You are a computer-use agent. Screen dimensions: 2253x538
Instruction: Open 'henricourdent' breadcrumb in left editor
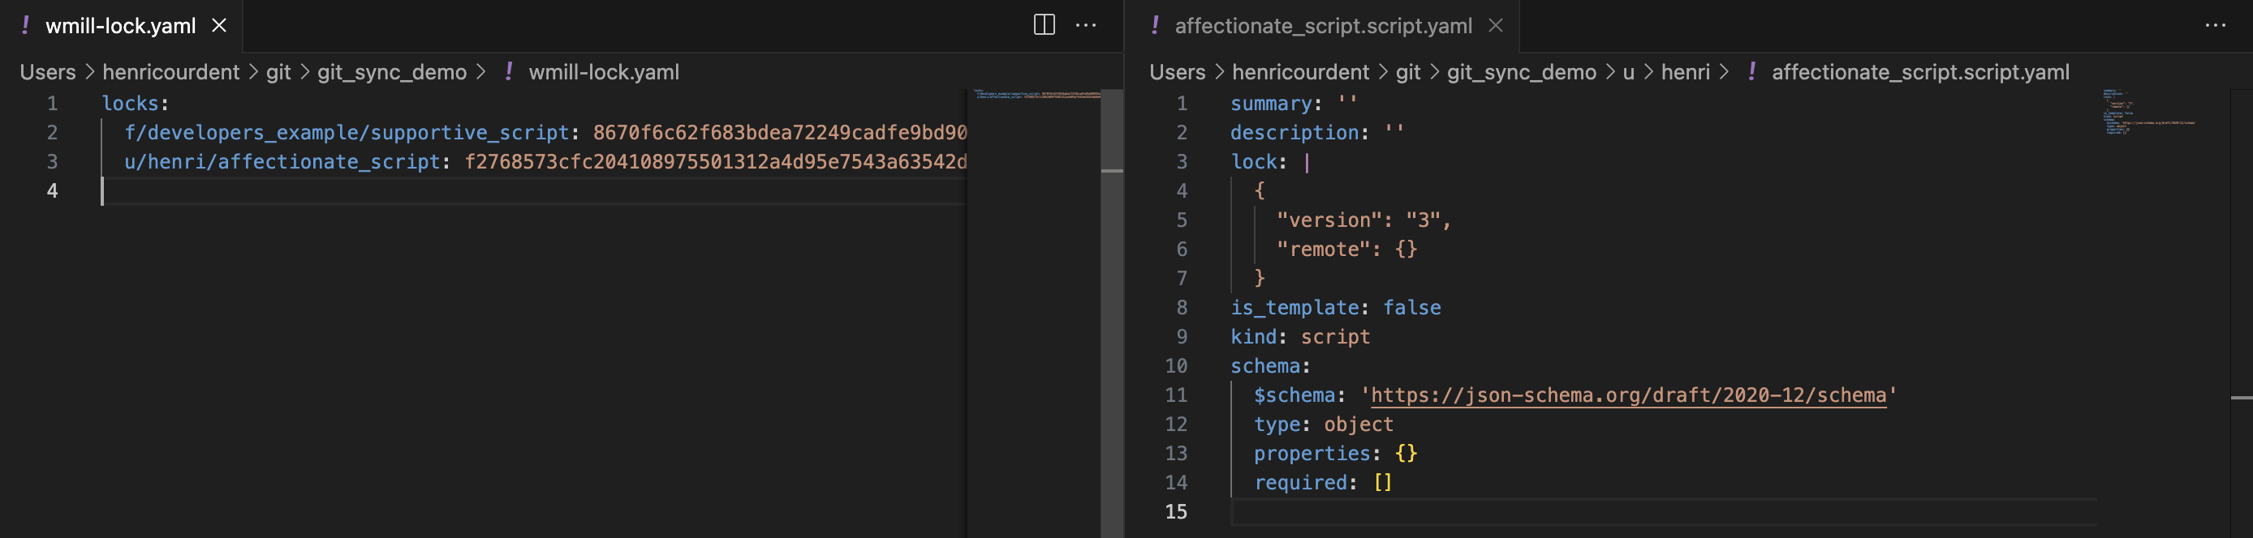[170, 71]
